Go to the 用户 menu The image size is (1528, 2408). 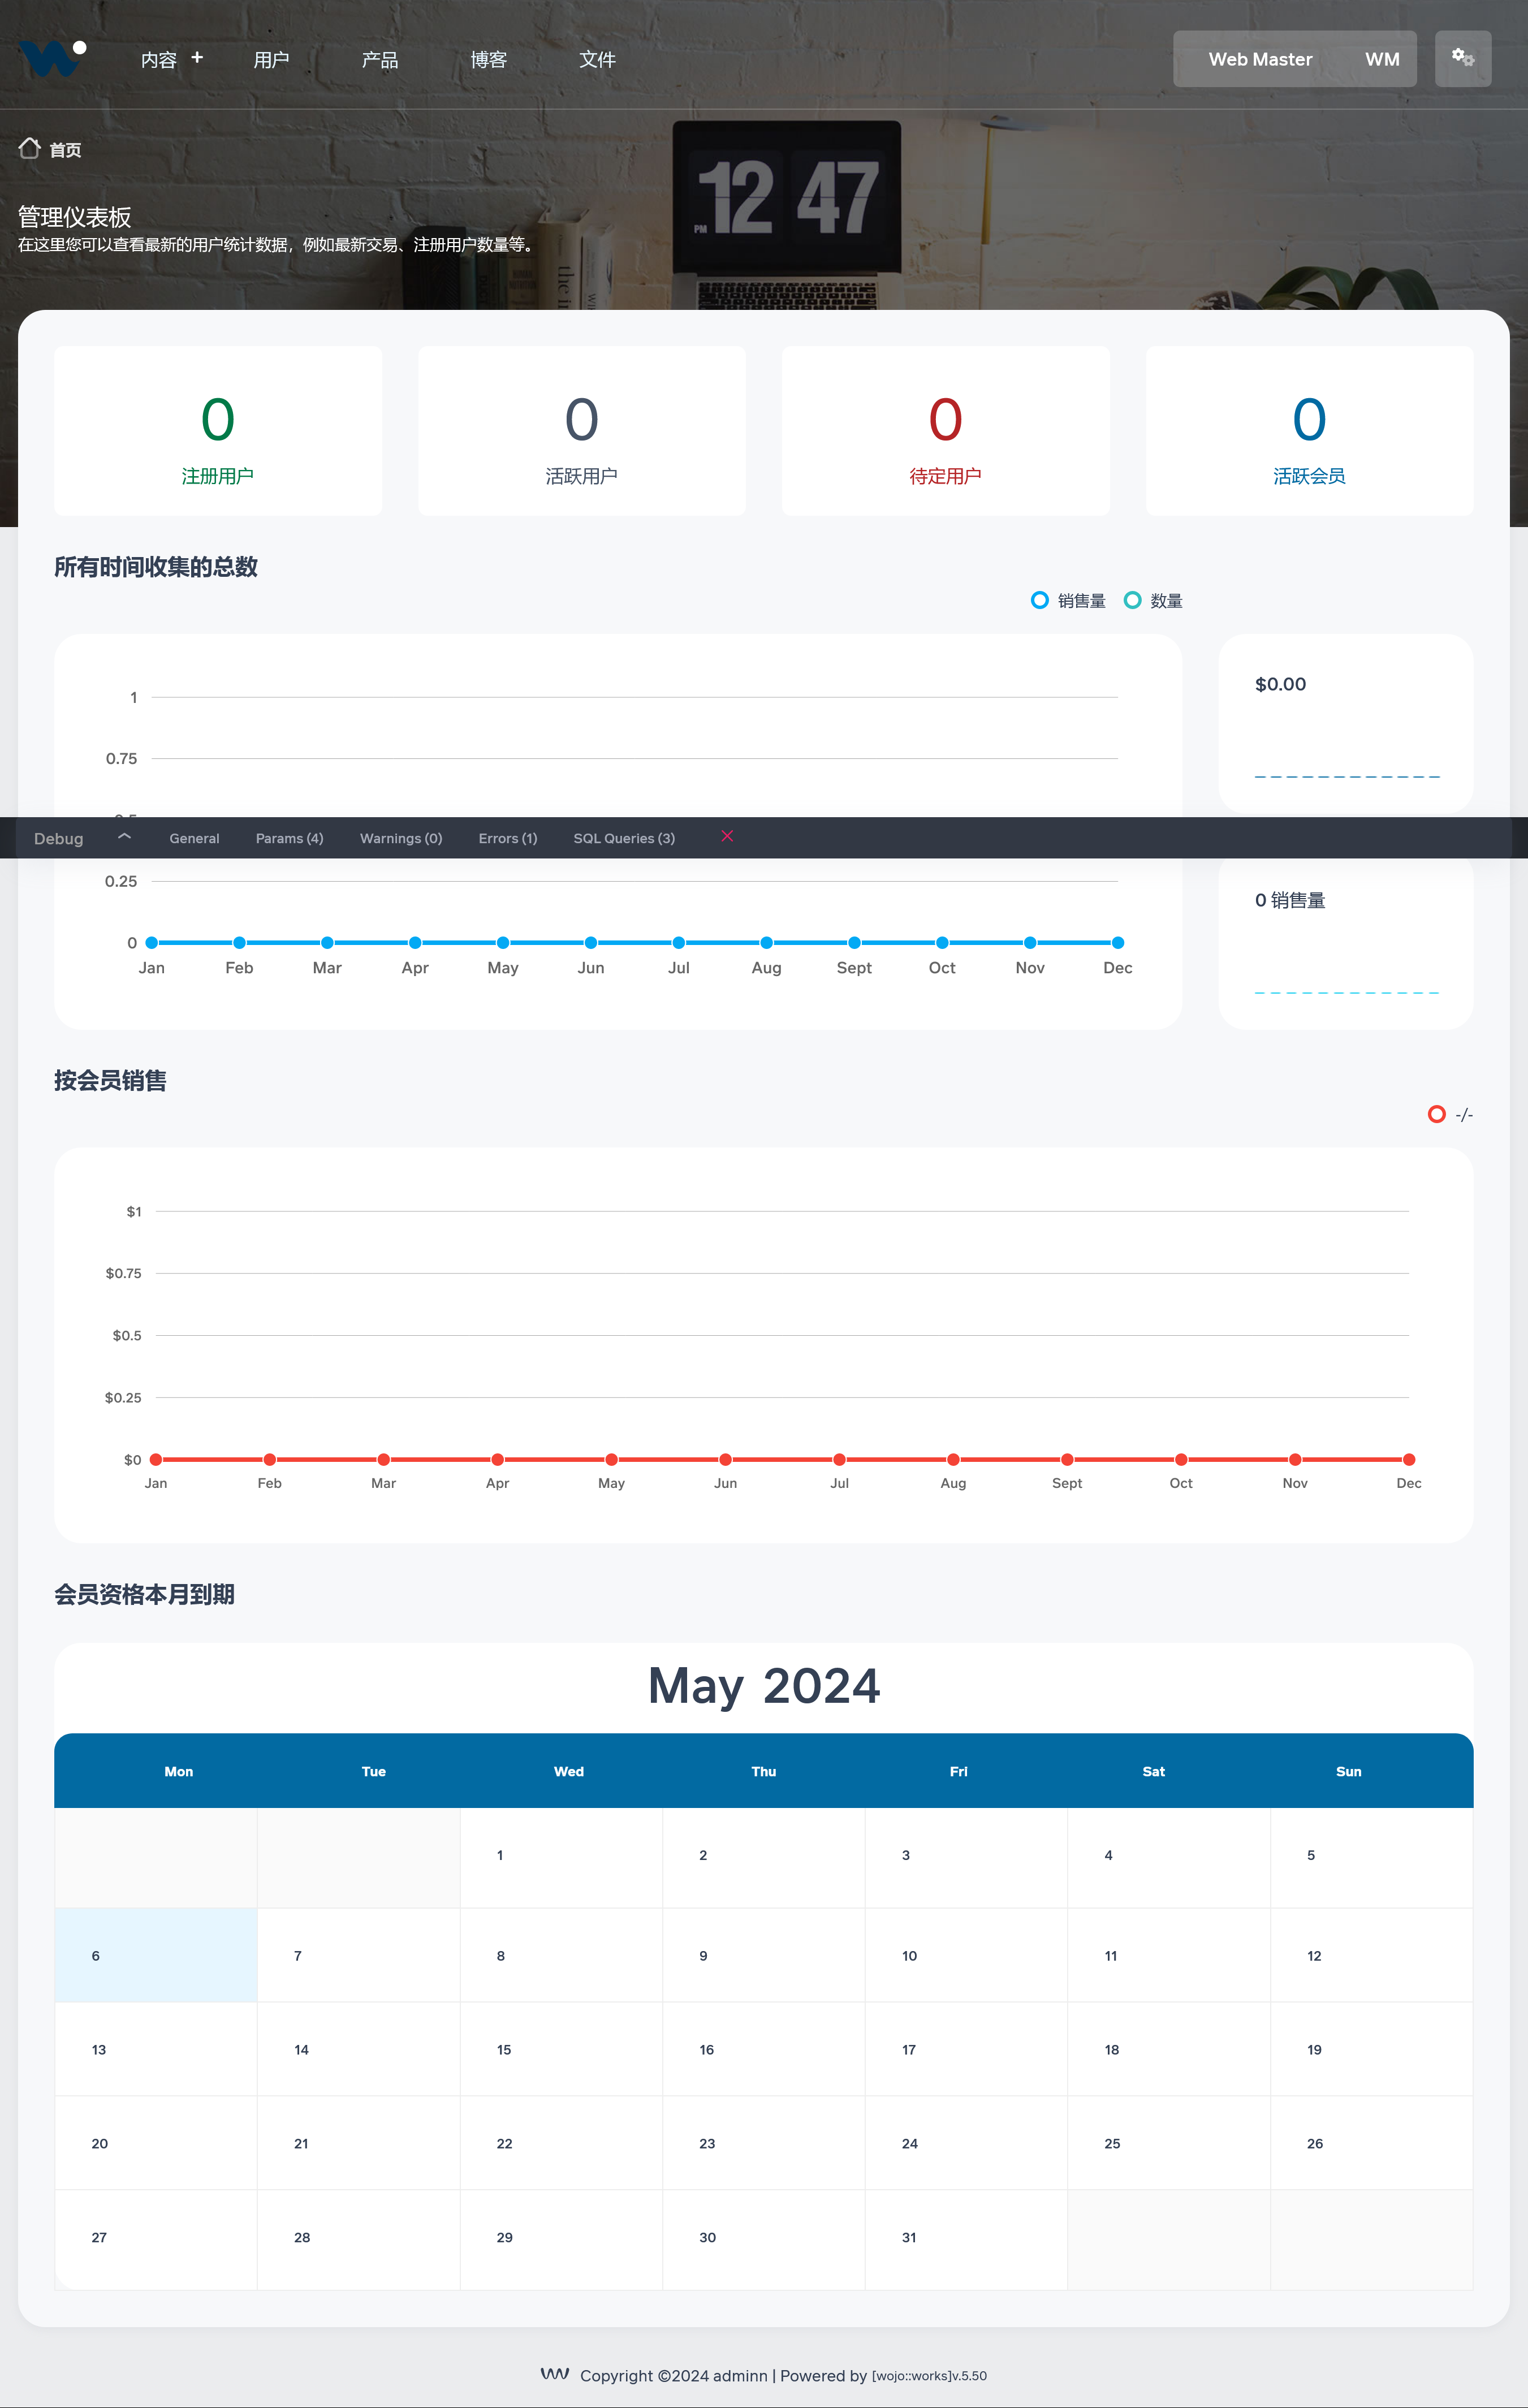(271, 60)
